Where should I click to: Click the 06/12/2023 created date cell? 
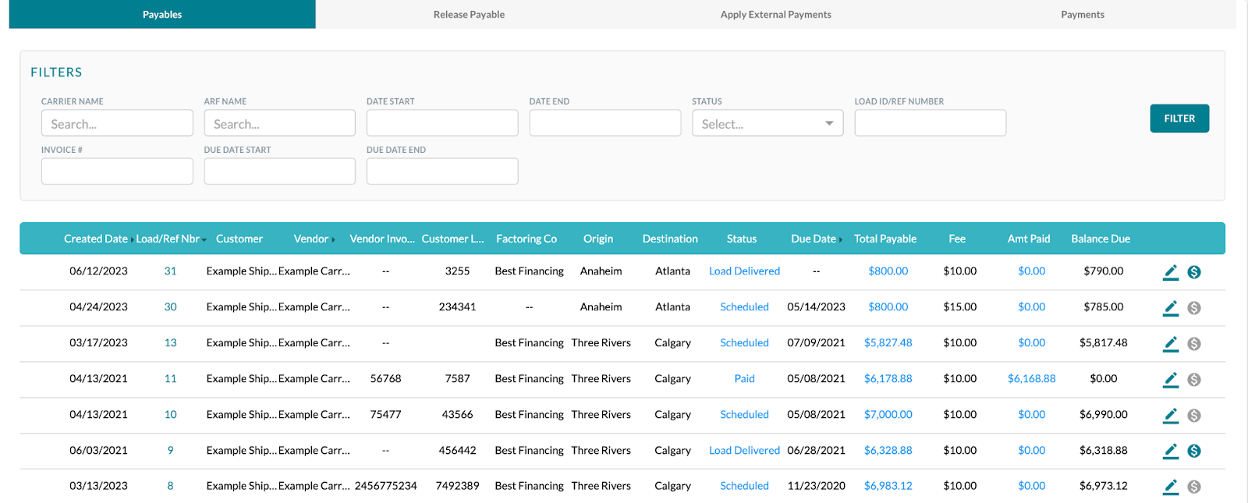tap(98, 271)
